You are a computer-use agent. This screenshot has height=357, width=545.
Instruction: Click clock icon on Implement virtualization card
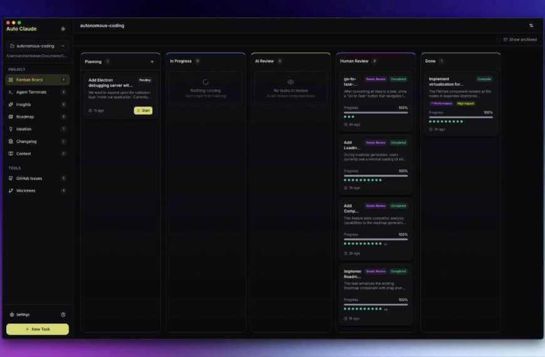430,129
